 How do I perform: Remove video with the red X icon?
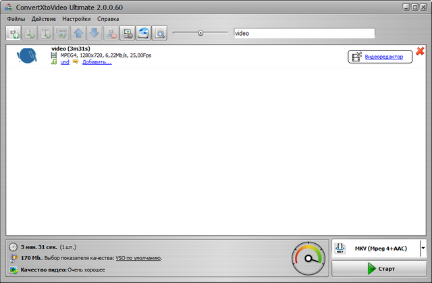421,51
